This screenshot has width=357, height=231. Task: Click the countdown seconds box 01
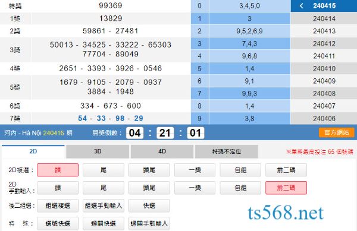195,133
